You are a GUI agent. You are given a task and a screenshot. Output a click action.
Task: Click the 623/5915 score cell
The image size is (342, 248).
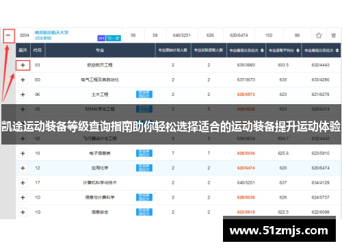[x=321, y=153]
